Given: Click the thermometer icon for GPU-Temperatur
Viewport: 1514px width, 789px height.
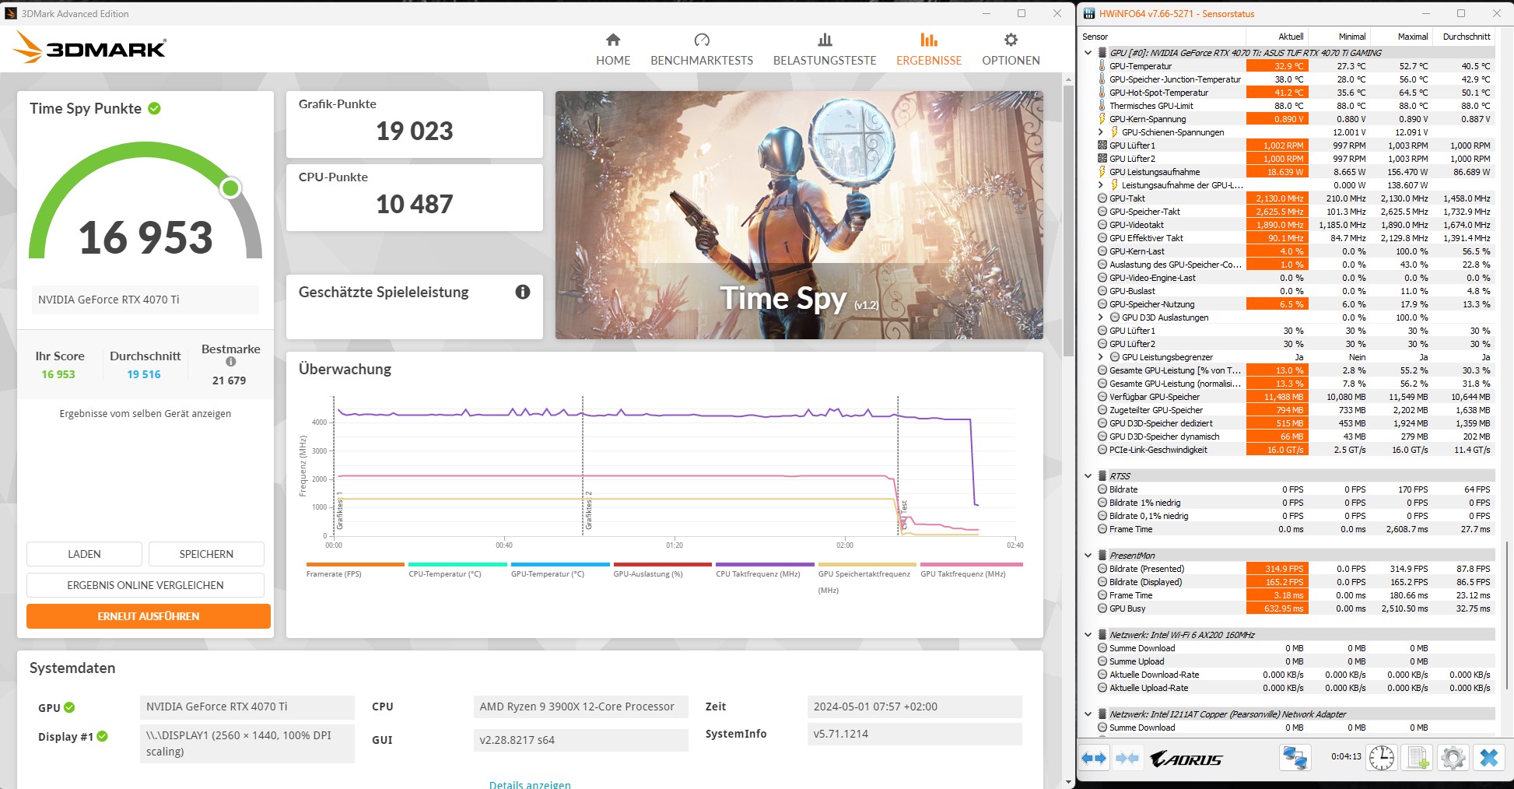Looking at the screenshot, I should tap(1102, 66).
